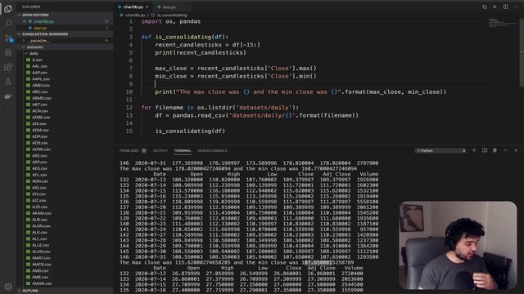This screenshot has height=294, width=524.
Task: Kill the terminal with trash icon
Action: 495,150
